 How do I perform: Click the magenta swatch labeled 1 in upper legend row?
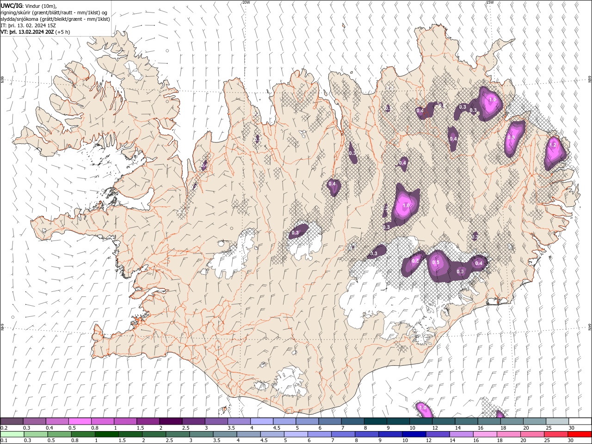(x=125, y=421)
